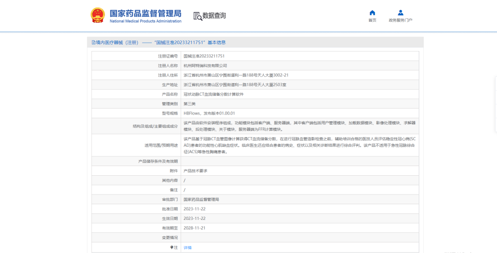
Task: Click the marker icon beside 注
Action: pyautogui.click(x=172, y=247)
